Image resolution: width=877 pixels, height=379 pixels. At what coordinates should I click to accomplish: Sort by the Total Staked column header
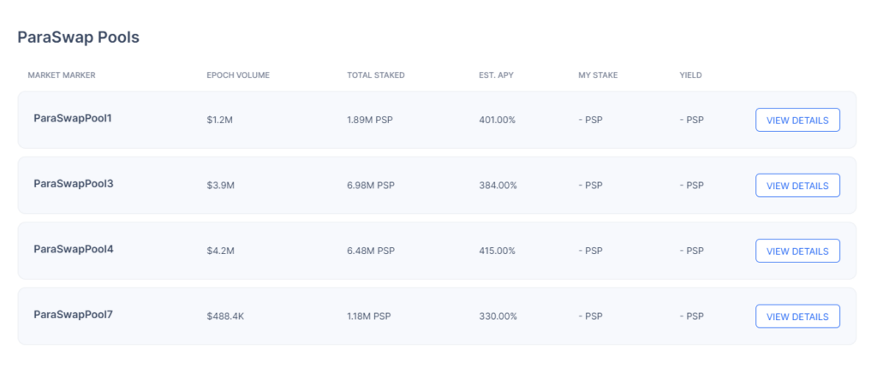(376, 75)
